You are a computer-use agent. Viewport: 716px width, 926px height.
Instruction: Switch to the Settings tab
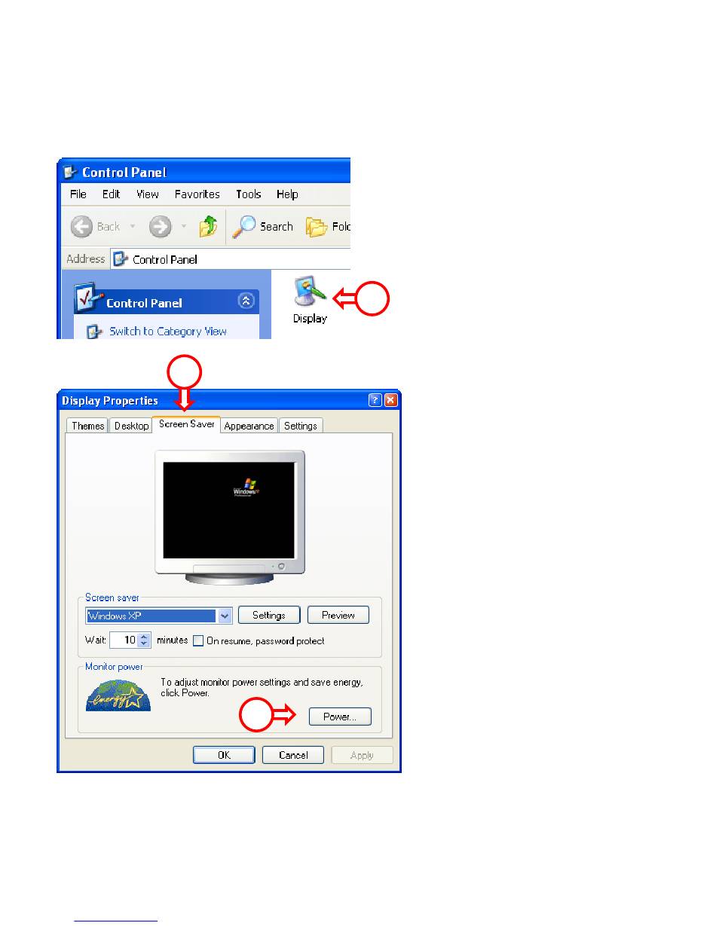(x=300, y=426)
